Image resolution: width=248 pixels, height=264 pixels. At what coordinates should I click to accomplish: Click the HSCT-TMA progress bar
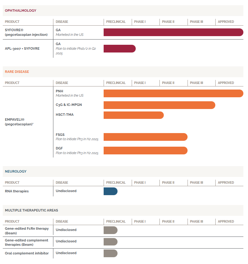coord(134,115)
